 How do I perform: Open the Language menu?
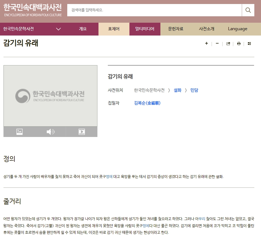tap(238, 29)
